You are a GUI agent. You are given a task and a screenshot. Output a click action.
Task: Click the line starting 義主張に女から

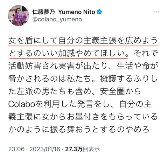click(83, 117)
